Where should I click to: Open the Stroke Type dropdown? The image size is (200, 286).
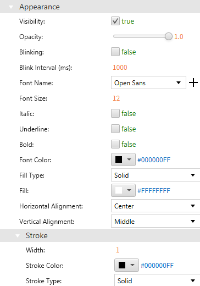[157, 280]
